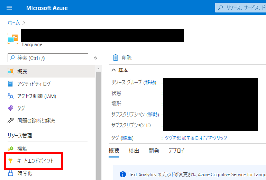Click the Language resource icon
This screenshot has height=180, width=266.
point(13,38)
